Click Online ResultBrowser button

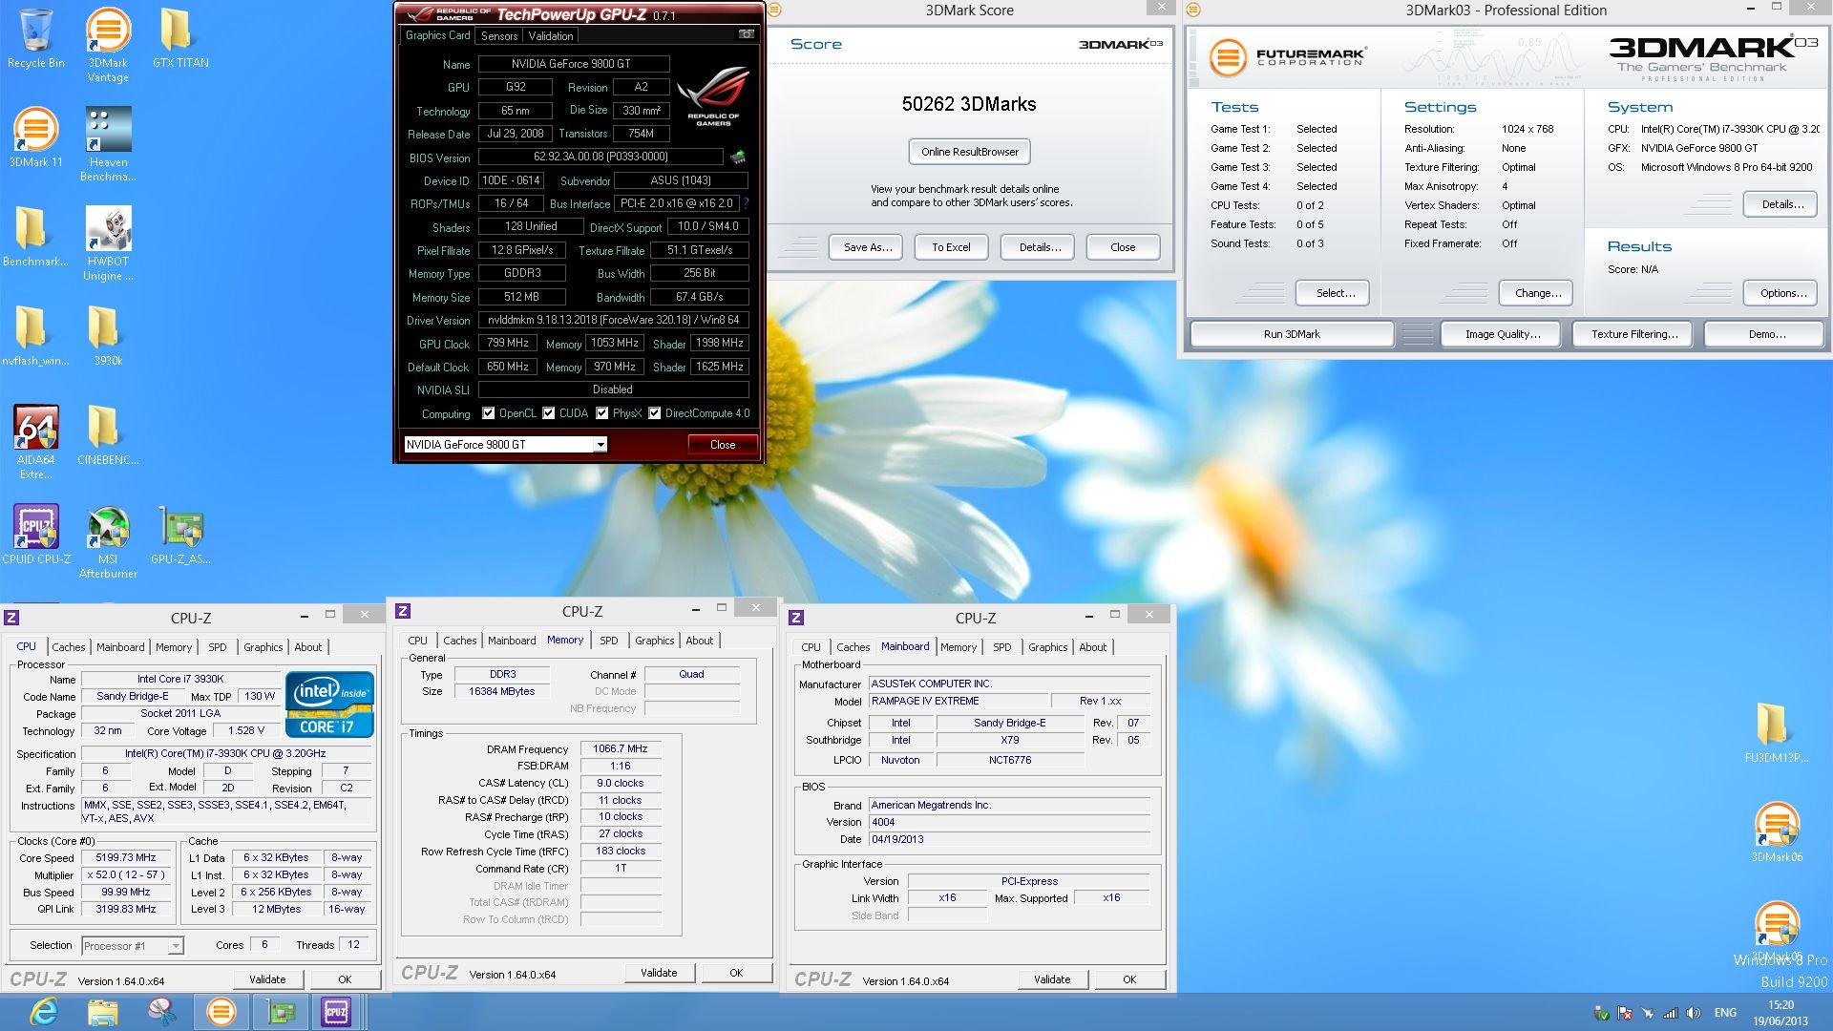point(969,152)
